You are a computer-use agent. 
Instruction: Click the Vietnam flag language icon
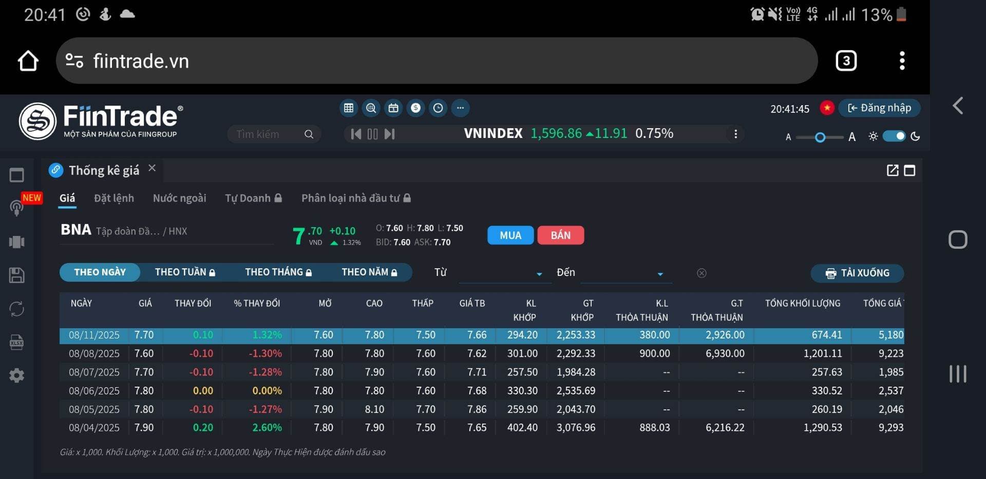tap(827, 108)
